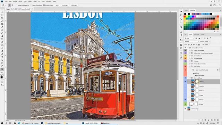This screenshot has height=125, width=222.
Task: Toggle Scrubby Zoom checkbox
Action: click(44, 5)
